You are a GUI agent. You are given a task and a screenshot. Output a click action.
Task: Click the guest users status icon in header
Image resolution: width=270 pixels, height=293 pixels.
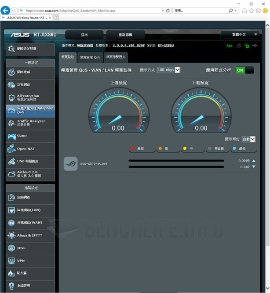pyautogui.click(x=239, y=46)
